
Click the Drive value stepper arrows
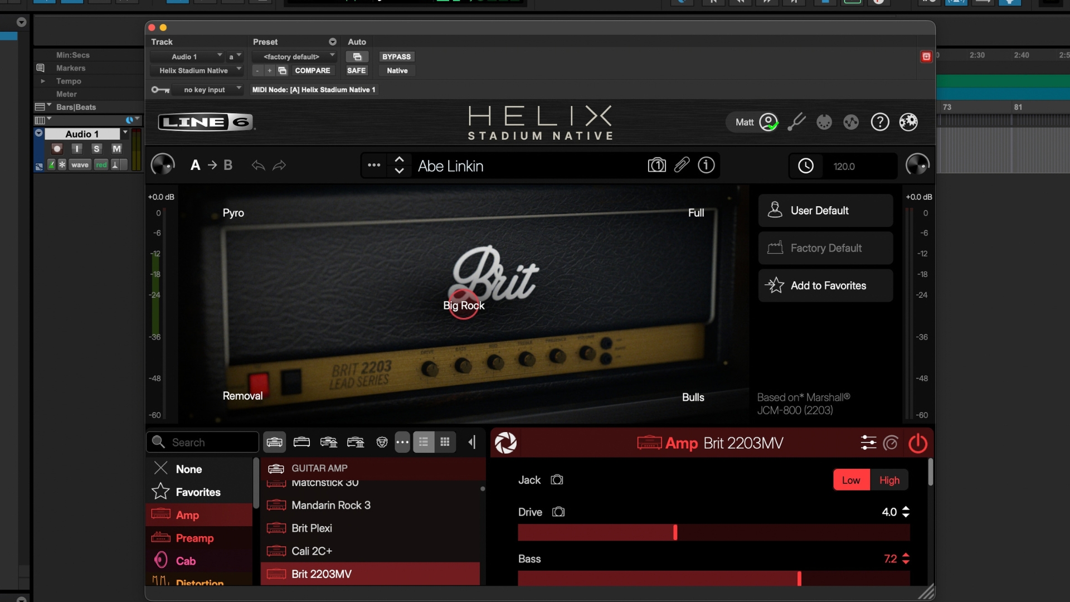(906, 512)
